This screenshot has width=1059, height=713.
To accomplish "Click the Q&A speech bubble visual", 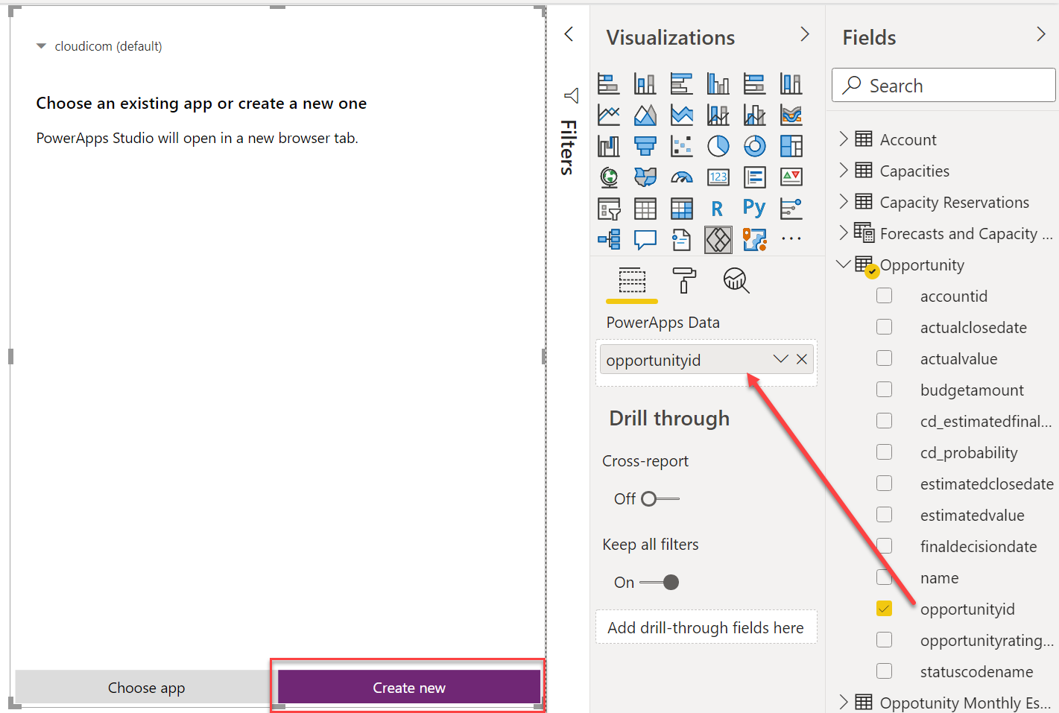I will (x=645, y=240).
